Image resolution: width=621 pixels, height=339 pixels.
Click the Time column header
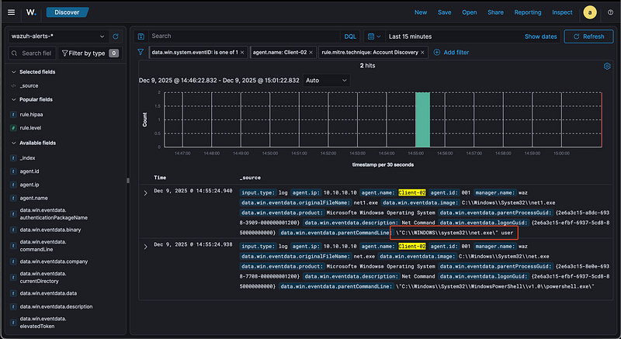(160, 178)
